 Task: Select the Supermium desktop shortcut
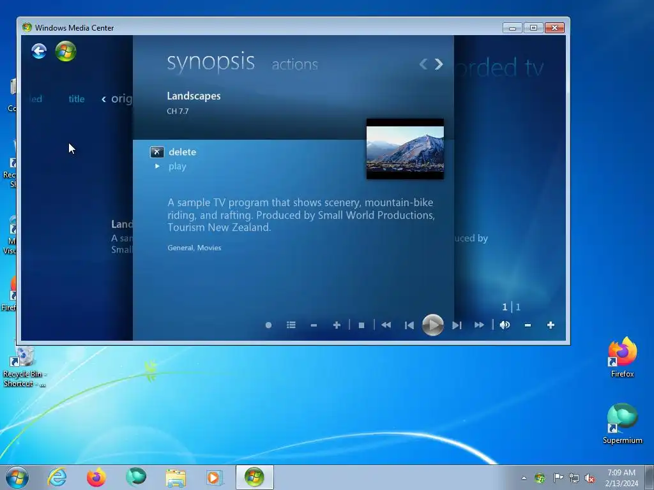click(622, 424)
